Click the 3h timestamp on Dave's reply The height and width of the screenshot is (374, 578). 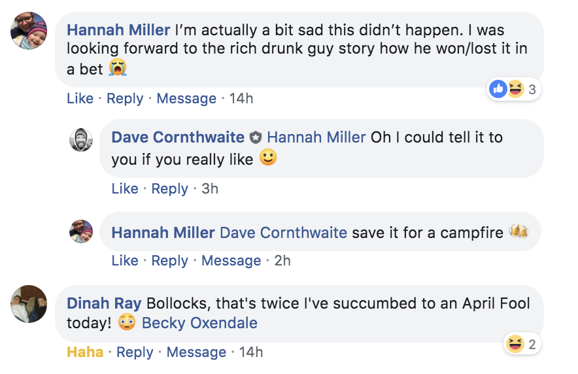(x=210, y=189)
